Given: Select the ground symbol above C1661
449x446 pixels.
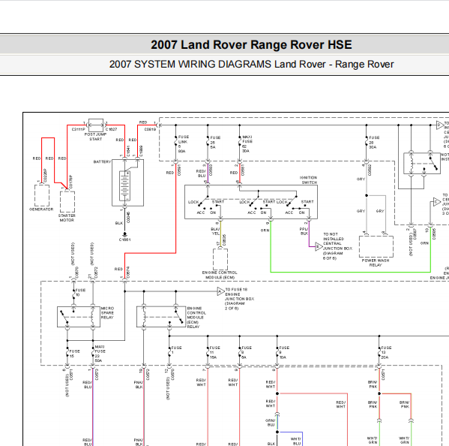Looking at the screenshot, I should [125, 234].
